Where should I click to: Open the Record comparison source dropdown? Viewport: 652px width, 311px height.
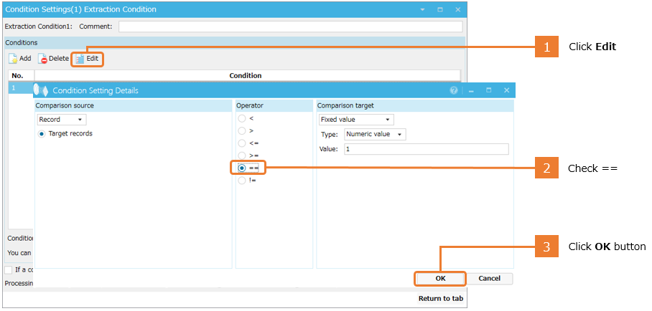point(62,120)
